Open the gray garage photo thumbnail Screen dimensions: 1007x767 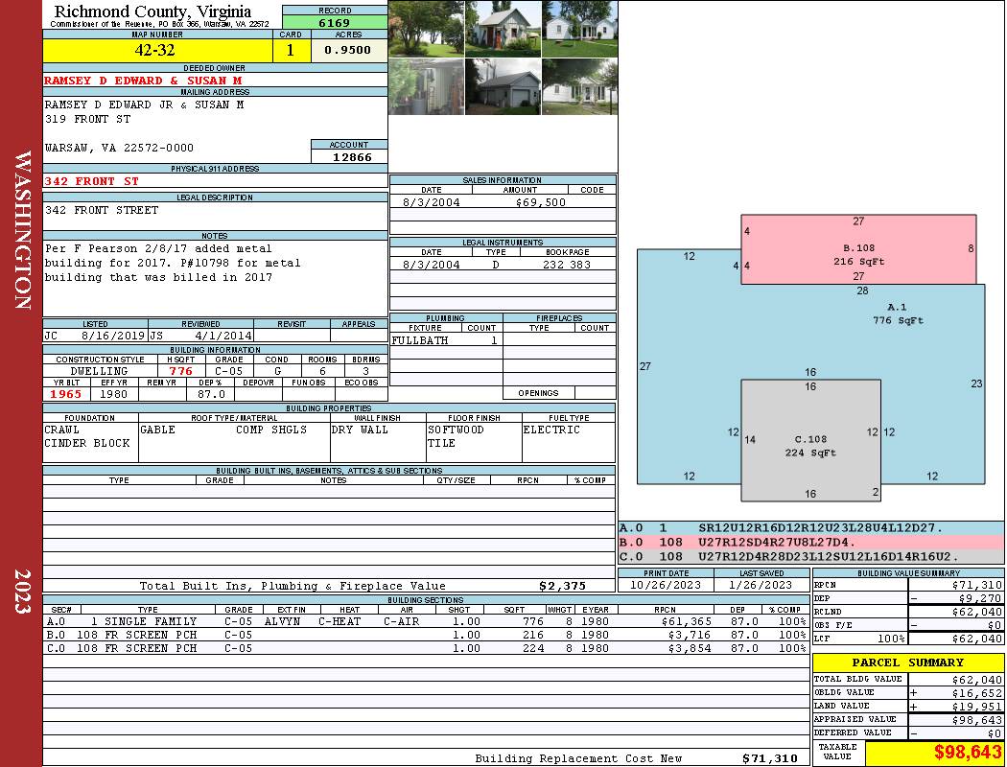[503, 86]
